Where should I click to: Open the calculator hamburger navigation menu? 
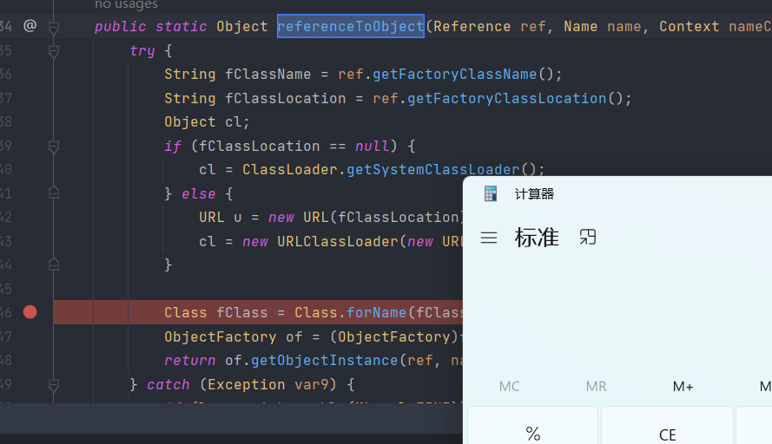tap(489, 238)
